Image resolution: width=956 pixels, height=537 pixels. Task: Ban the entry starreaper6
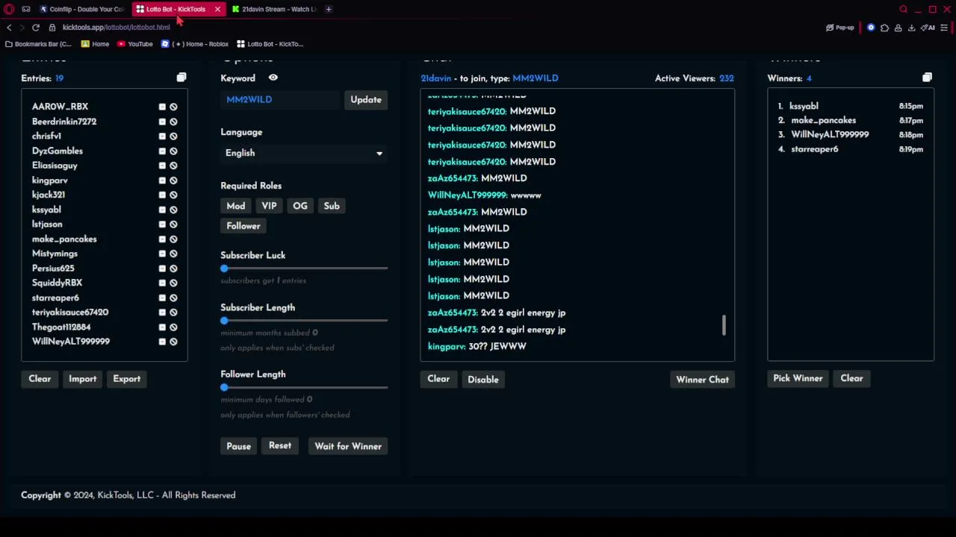click(173, 298)
